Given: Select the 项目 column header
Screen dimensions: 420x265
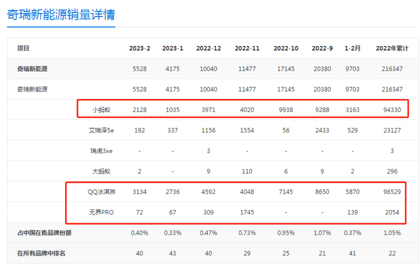Looking at the screenshot, I should (x=23, y=48).
